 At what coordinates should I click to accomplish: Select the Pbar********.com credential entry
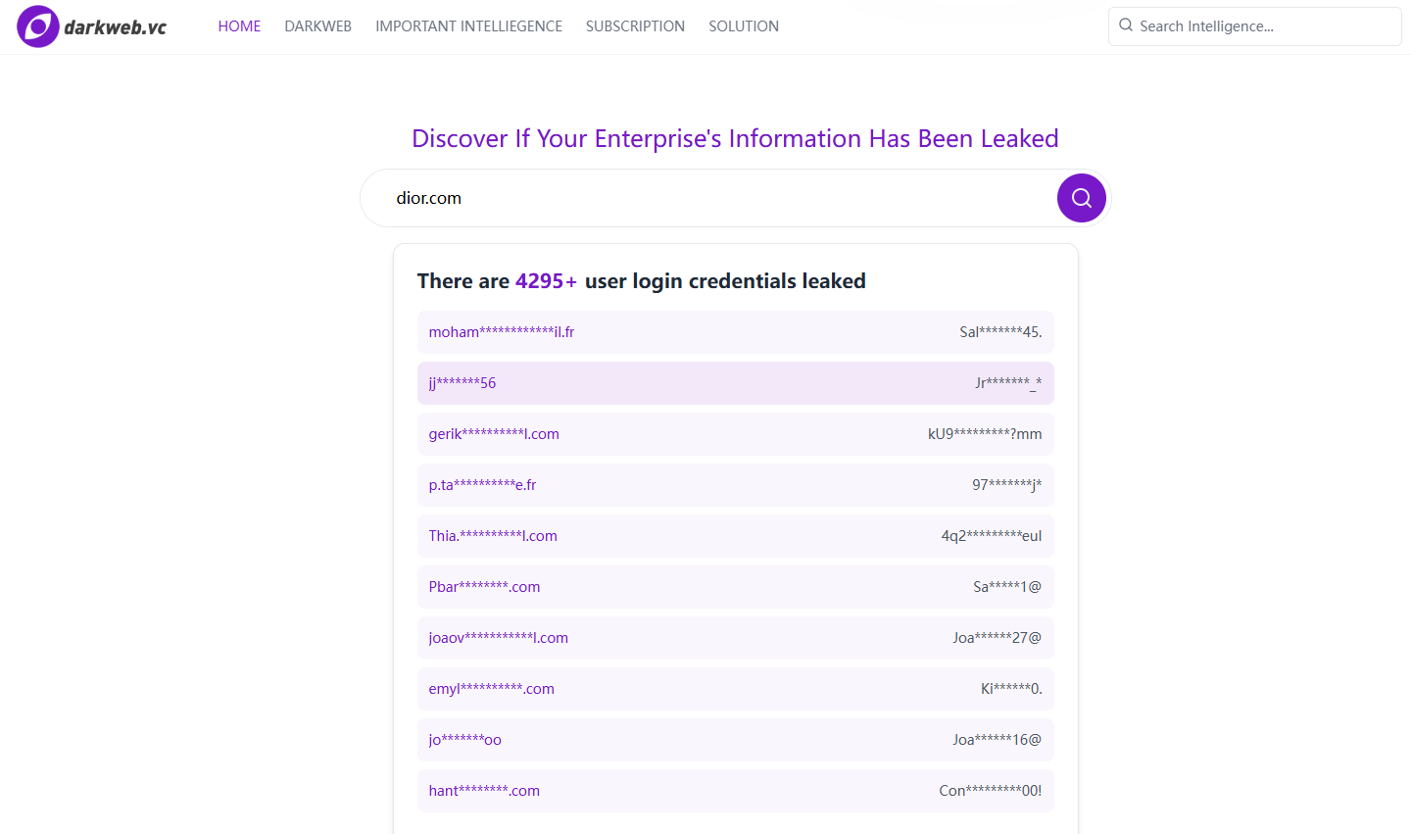coord(736,587)
